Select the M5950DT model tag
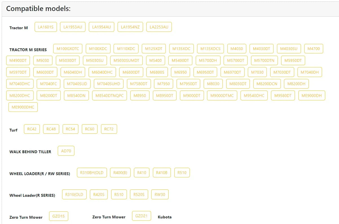339x224 pixels. pyautogui.click(x=293, y=60)
